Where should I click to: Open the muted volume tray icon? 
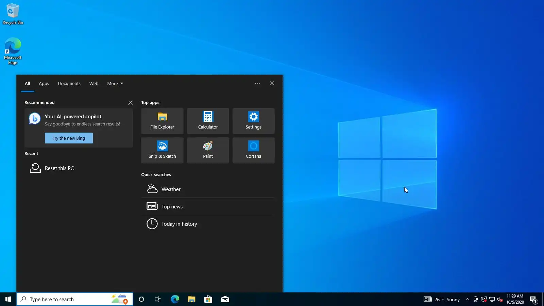(500, 299)
